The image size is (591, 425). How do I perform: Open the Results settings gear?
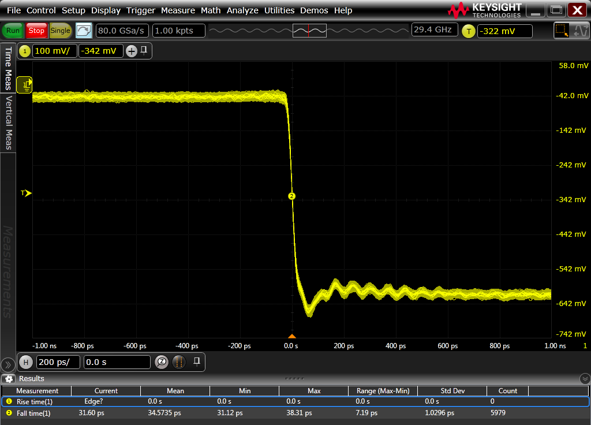click(x=9, y=379)
